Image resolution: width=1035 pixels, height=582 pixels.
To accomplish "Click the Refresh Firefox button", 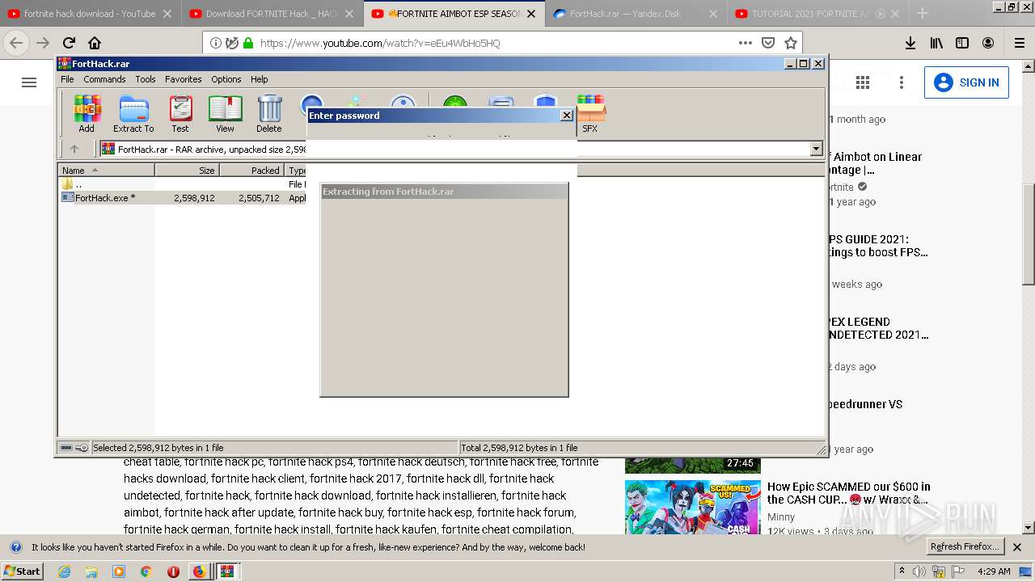I will coord(965,546).
